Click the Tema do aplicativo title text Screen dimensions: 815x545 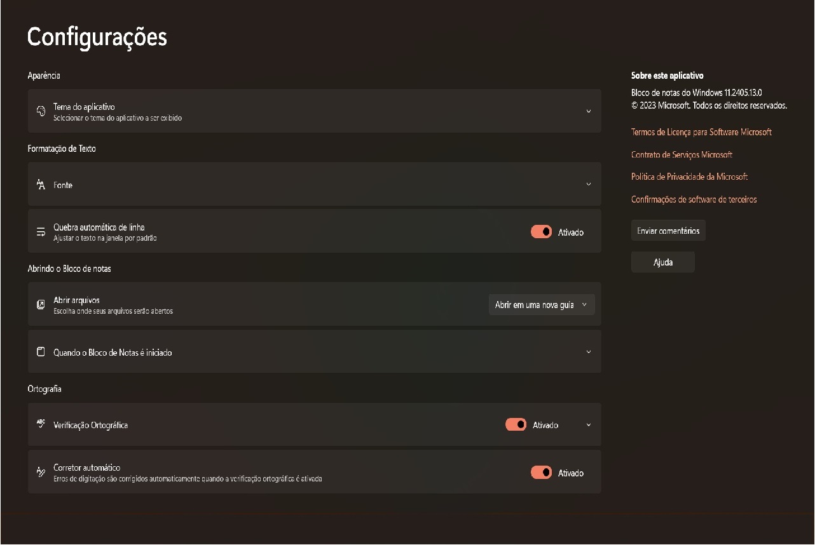coord(84,107)
